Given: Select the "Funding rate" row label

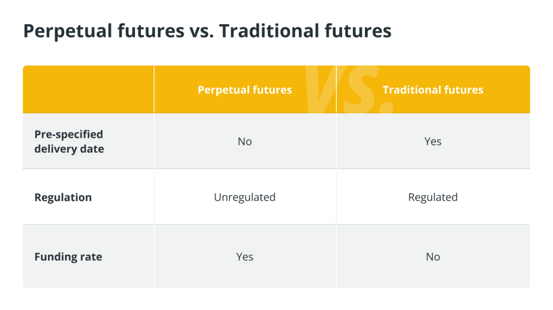Looking at the screenshot, I should coord(69,257).
